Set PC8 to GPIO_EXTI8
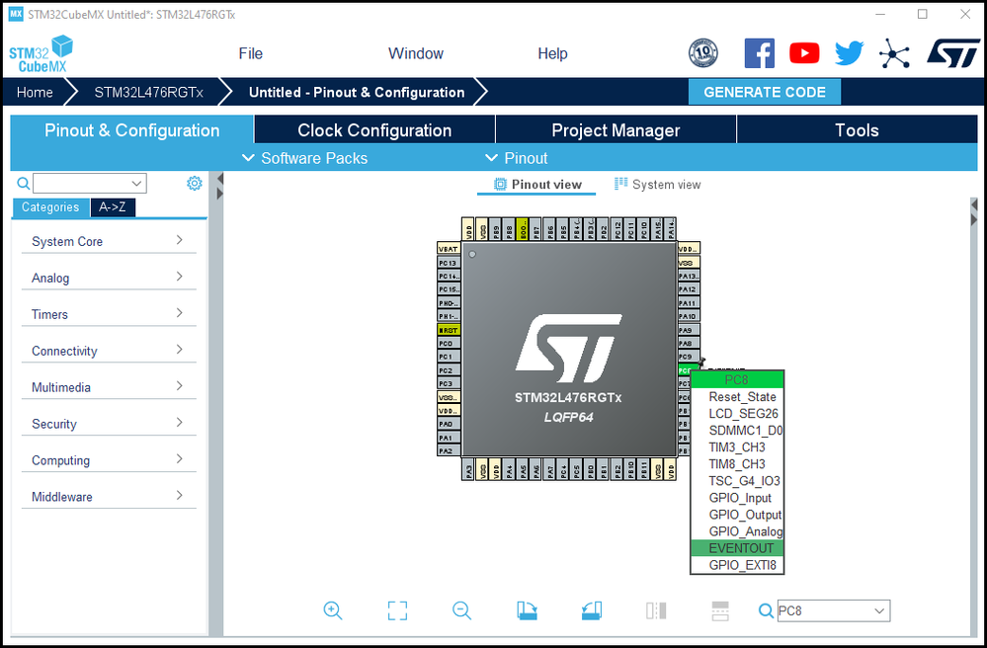The height and width of the screenshot is (648, 987). tap(737, 564)
